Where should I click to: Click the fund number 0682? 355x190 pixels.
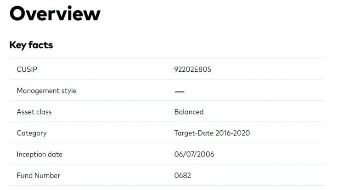pyautogui.click(x=182, y=175)
